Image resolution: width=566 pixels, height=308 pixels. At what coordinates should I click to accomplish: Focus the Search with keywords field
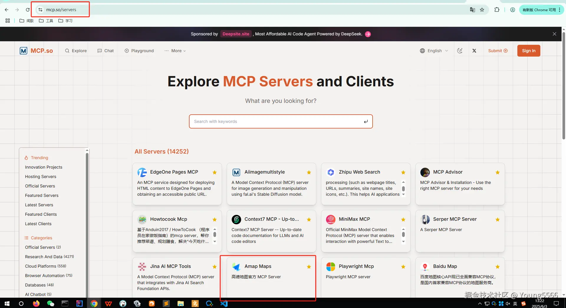pyautogui.click(x=281, y=121)
